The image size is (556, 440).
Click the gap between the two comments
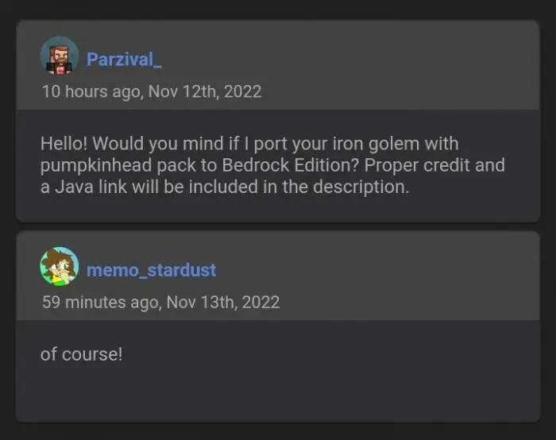pos(278,226)
